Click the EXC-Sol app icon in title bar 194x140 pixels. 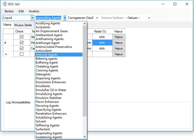[x=4, y=4]
